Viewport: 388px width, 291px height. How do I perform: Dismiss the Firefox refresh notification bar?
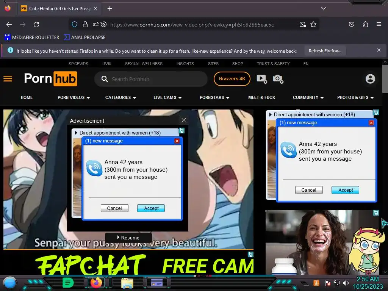tap(379, 50)
